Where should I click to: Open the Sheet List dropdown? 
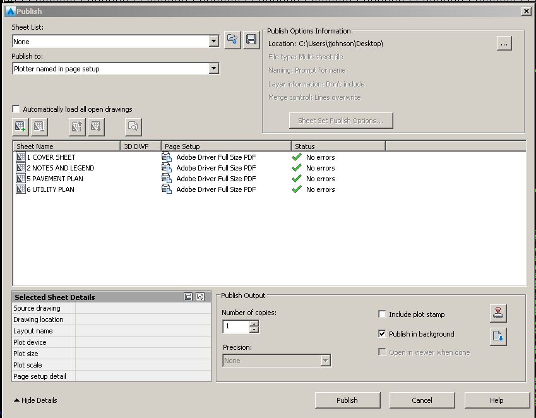tap(213, 40)
